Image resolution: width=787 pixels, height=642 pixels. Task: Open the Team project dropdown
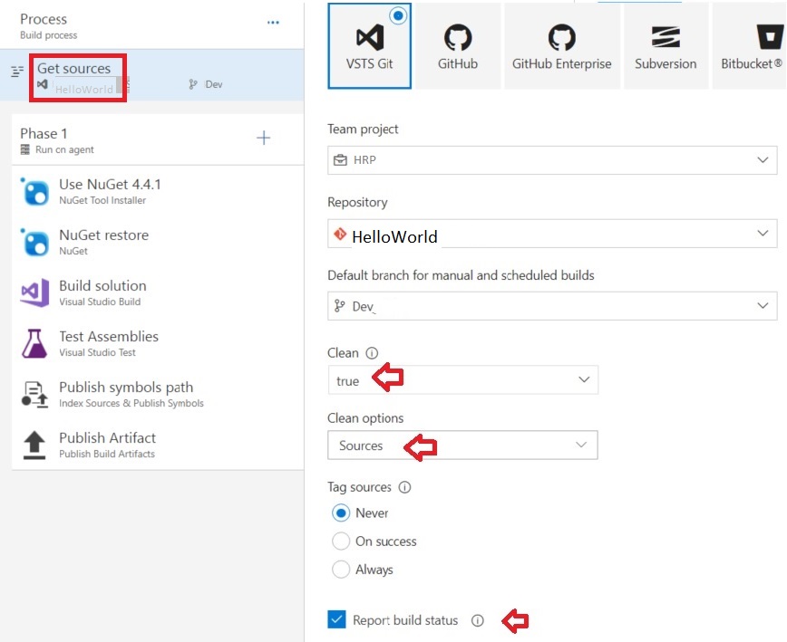[x=551, y=160]
